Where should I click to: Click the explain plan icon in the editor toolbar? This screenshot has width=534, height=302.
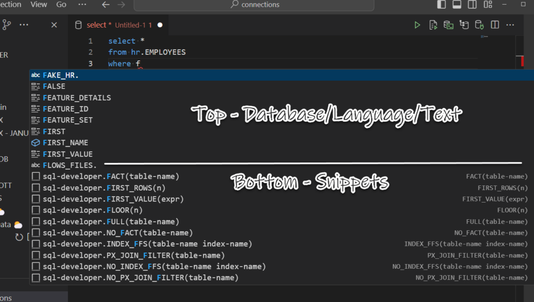point(464,25)
